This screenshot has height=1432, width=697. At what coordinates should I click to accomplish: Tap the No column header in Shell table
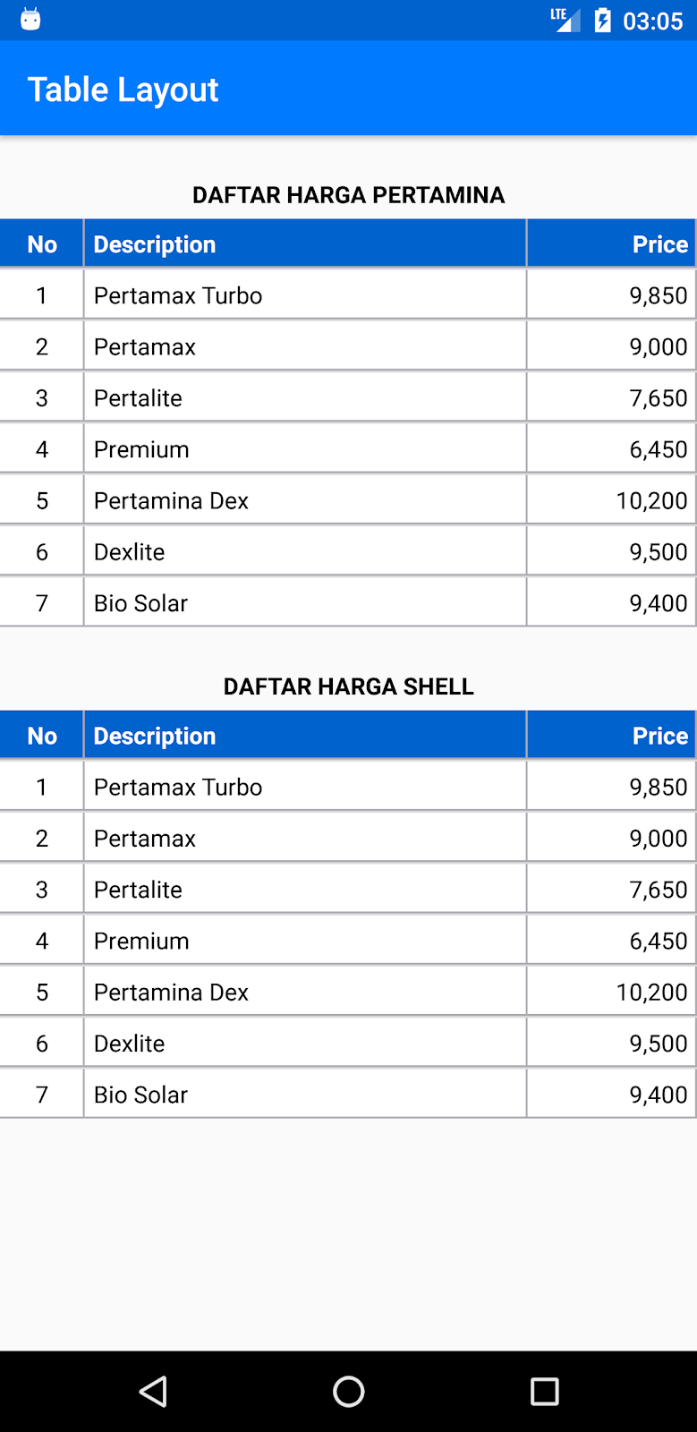[41, 735]
